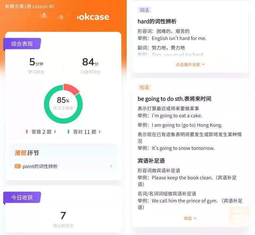Click the 词法 category tag

pos(144,10)
